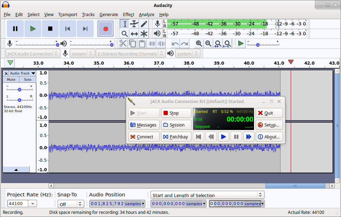Click the recording meter microphone icon
Viewport: 341px width, 217px height.
(x=158, y=24)
